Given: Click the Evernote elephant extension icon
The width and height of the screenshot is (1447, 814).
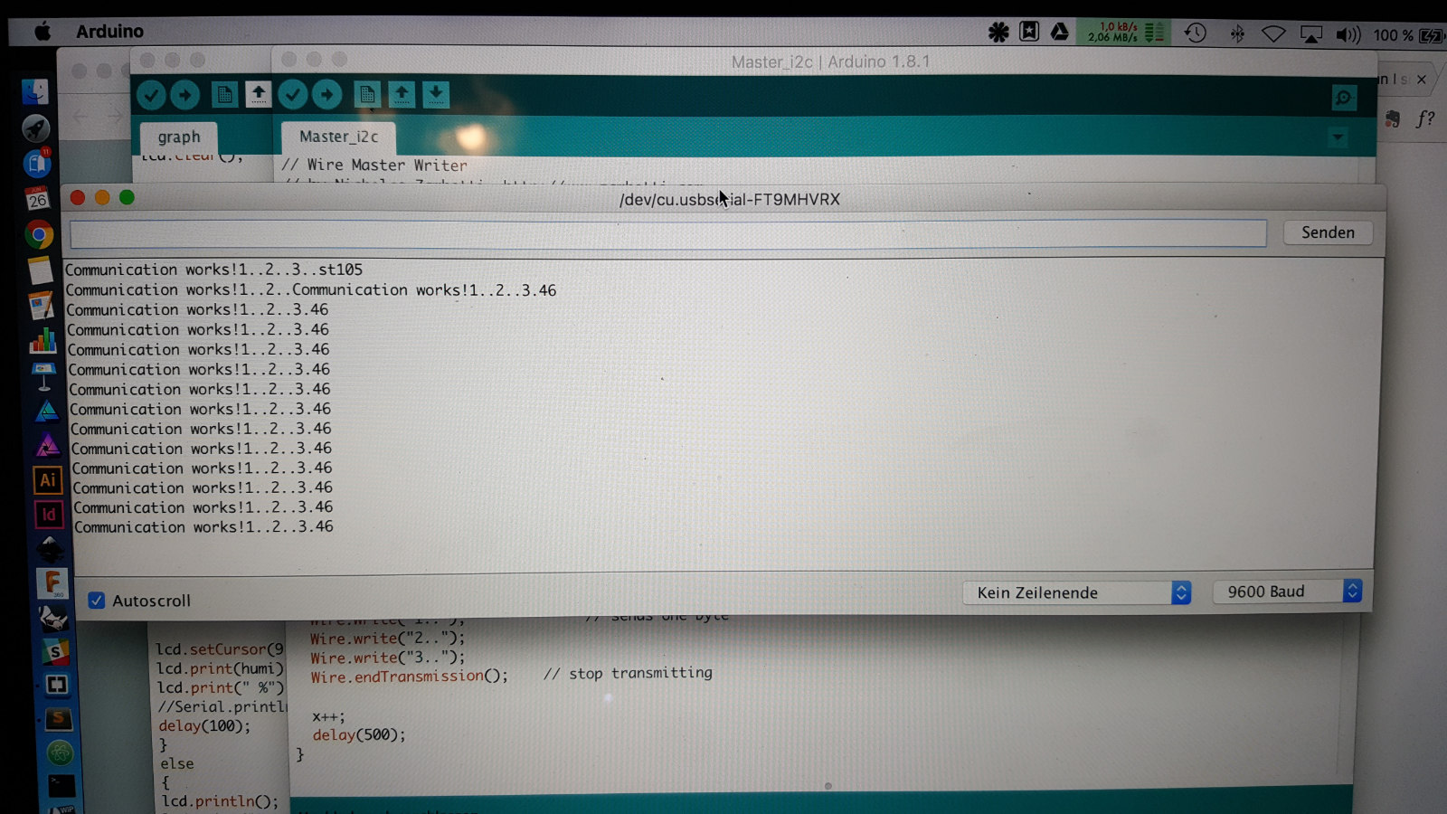Looking at the screenshot, I should click(x=1393, y=118).
